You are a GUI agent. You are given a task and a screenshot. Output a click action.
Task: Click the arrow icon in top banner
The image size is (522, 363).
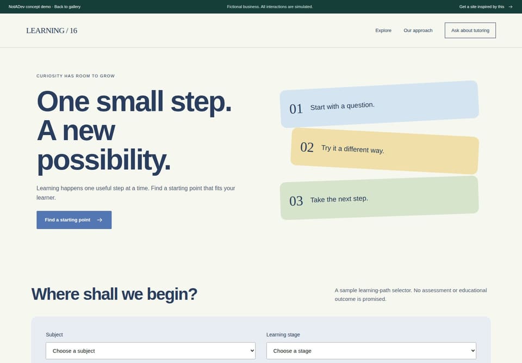pos(511,7)
